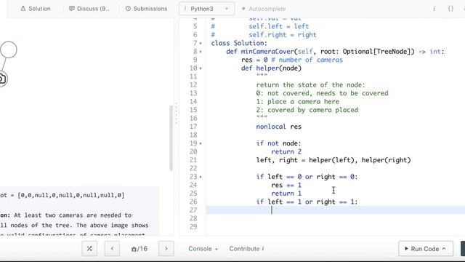Image resolution: width=465 pixels, height=262 pixels.
Task: Click the empty circle node in tree diagram
Action: 9,49
